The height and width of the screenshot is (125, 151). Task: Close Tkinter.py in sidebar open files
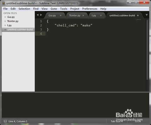coord(5,21)
